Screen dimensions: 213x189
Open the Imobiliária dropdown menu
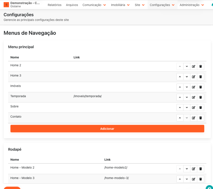[120, 5]
